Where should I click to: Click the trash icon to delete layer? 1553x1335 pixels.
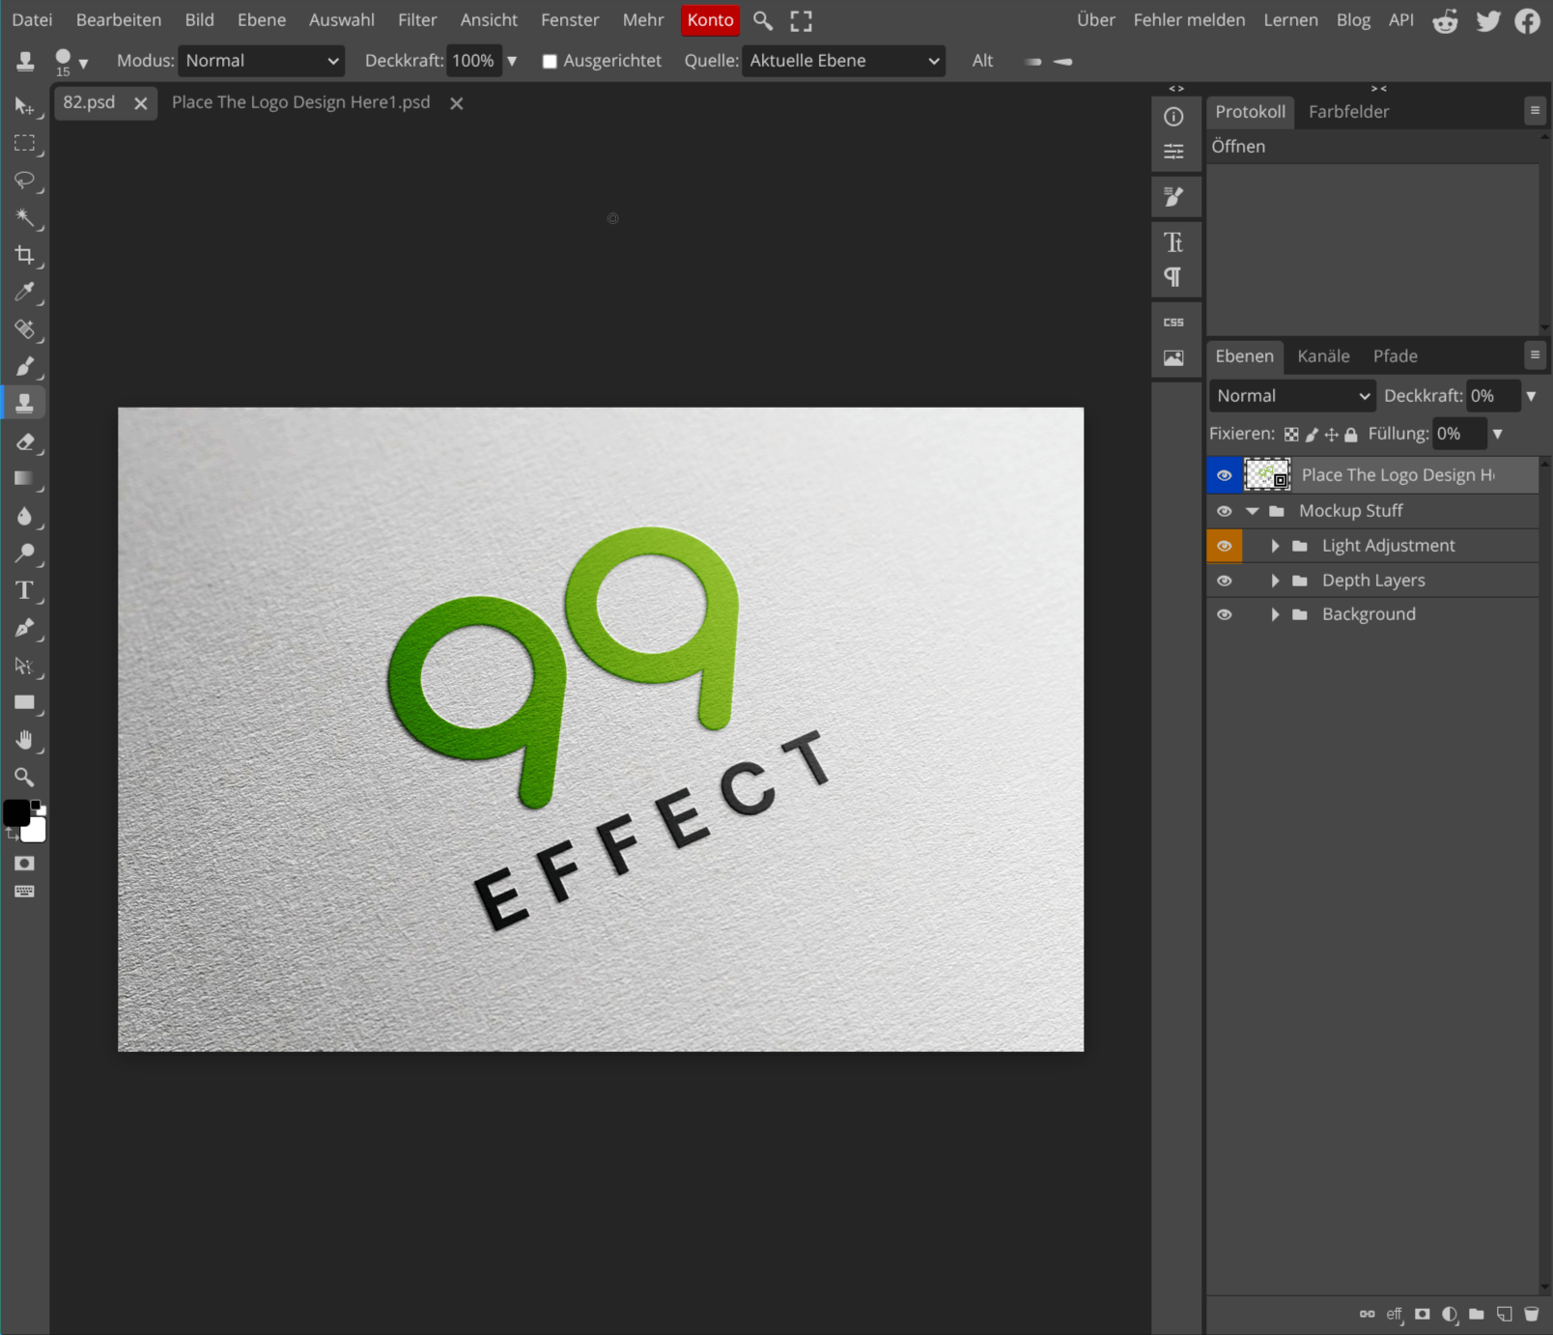coord(1531,1314)
